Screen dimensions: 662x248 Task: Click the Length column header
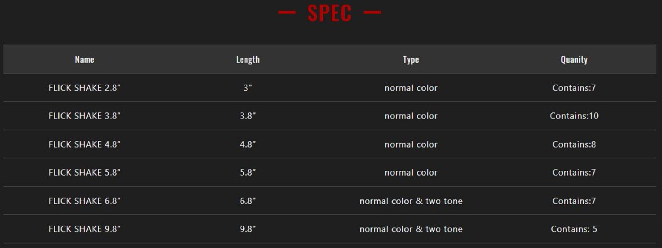tap(248, 60)
